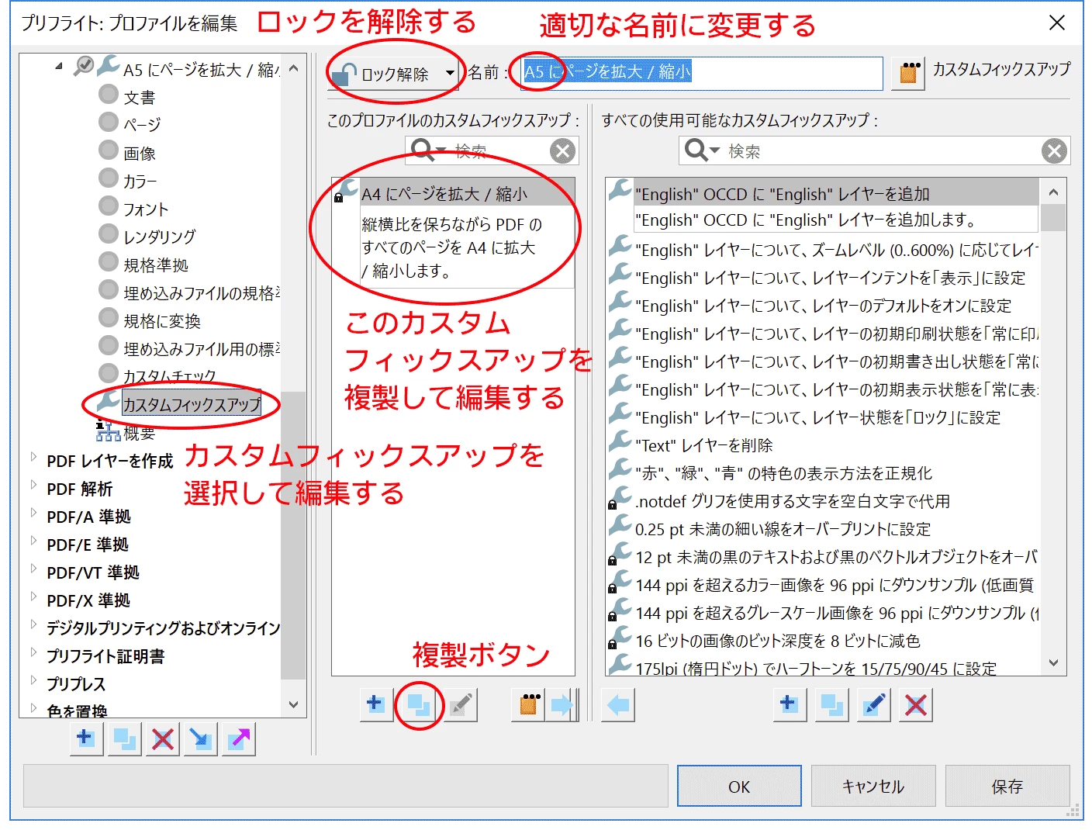Expand the PDF/VT 準拠 group

pos(33,569)
